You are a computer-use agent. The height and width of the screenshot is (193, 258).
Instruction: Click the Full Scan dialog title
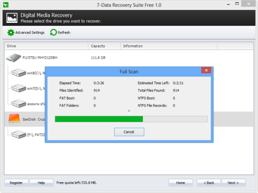(x=129, y=71)
